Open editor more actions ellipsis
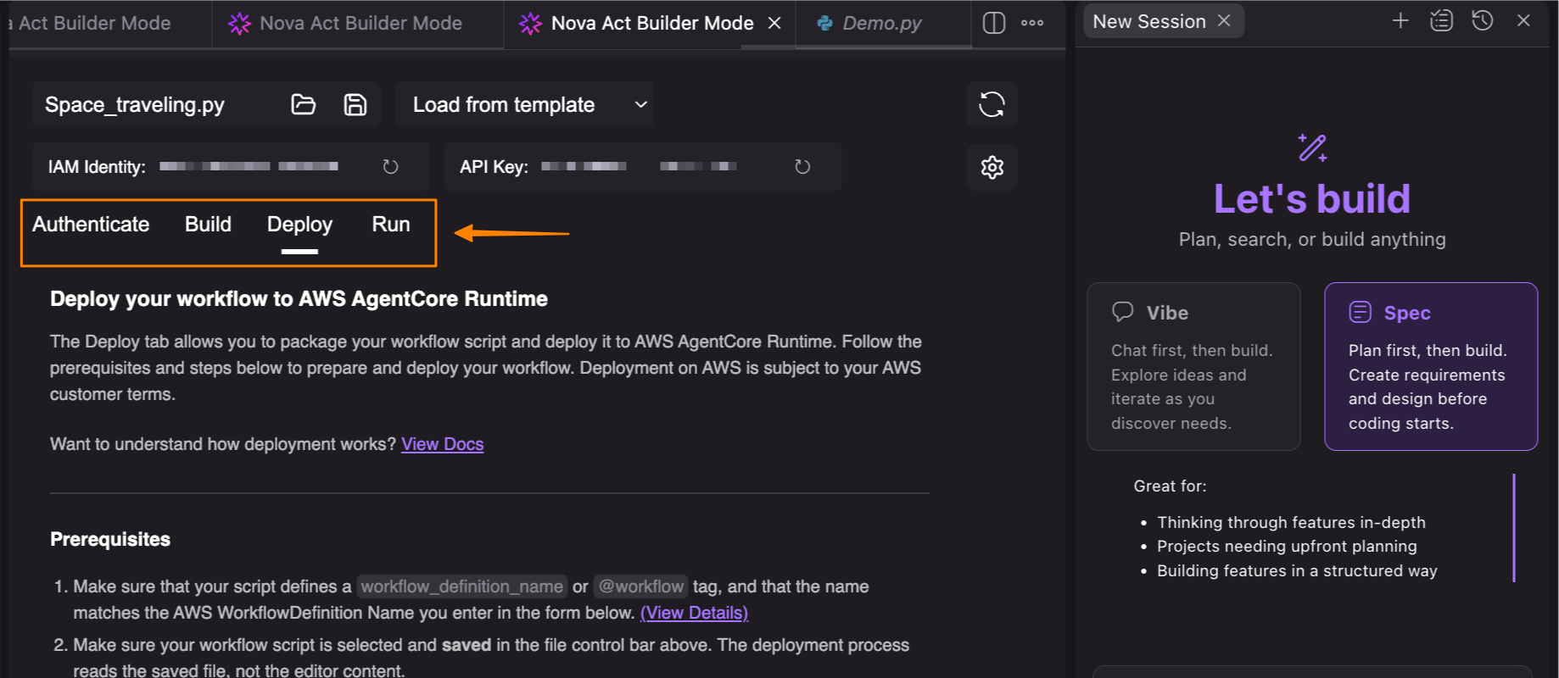 (1032, 23)
